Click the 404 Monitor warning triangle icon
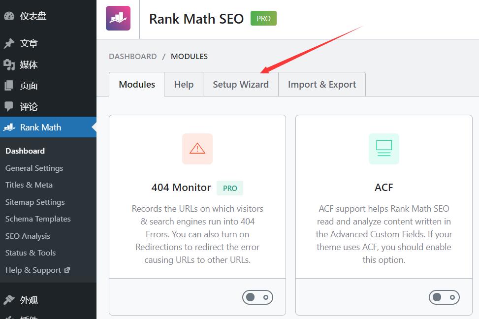The image size is (479, 319). [197, 149]
